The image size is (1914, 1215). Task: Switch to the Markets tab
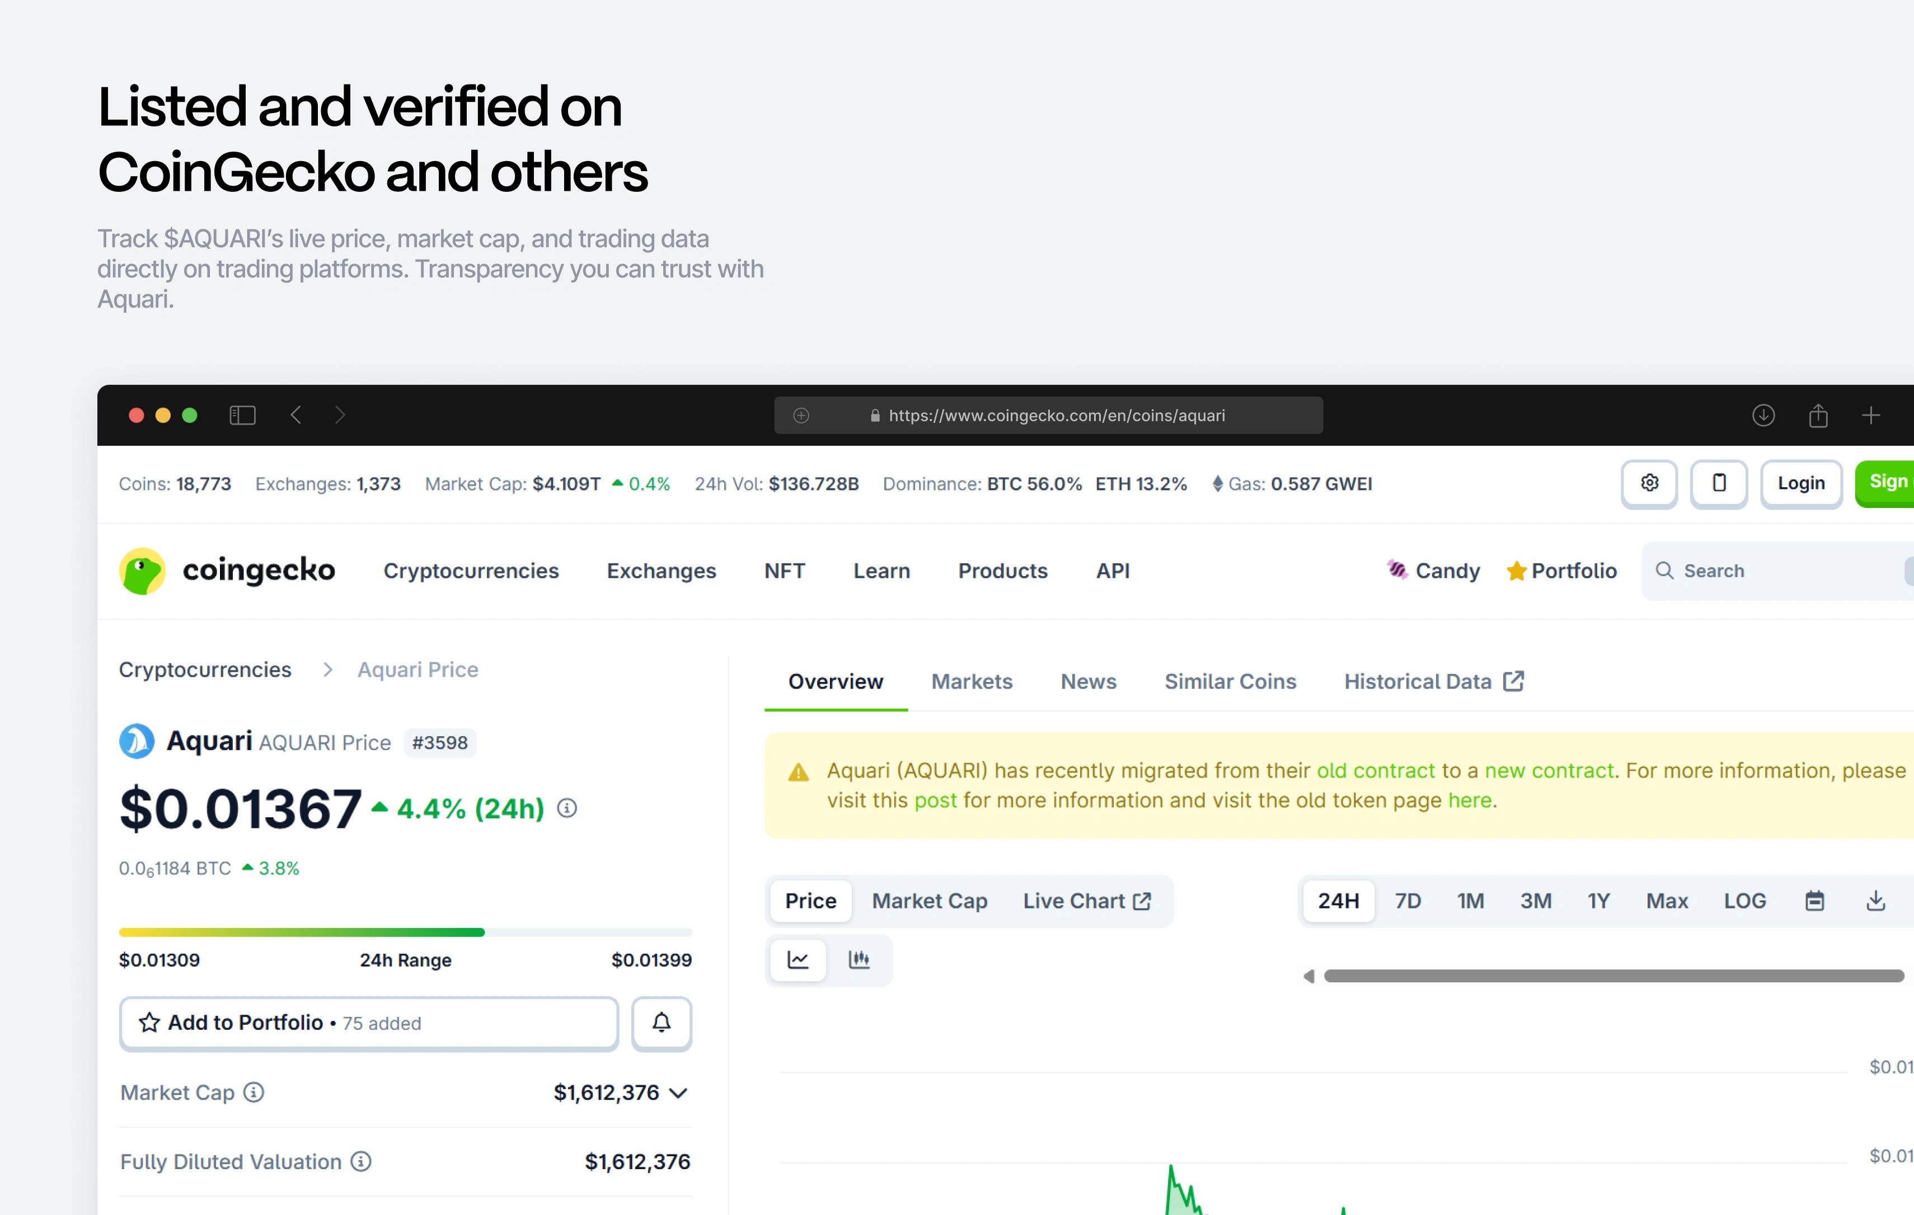pyautogui.click(x=972, y=681)
